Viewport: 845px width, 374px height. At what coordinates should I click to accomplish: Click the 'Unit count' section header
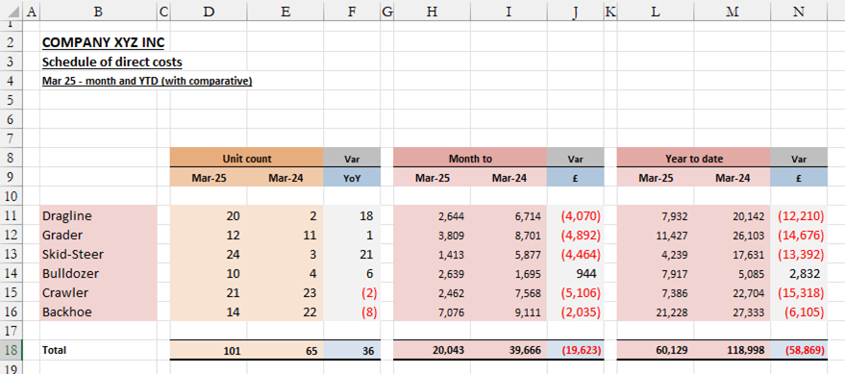pos(247,159)
